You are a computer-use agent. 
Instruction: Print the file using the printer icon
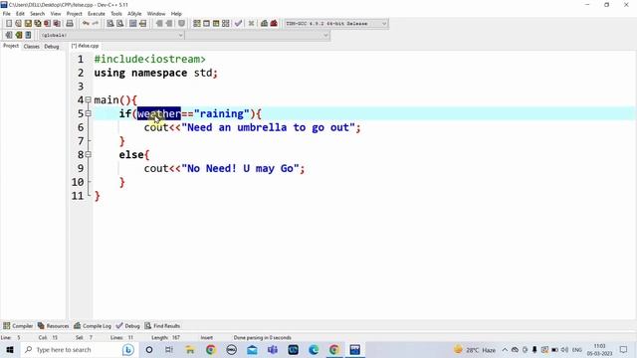point(70,24)
